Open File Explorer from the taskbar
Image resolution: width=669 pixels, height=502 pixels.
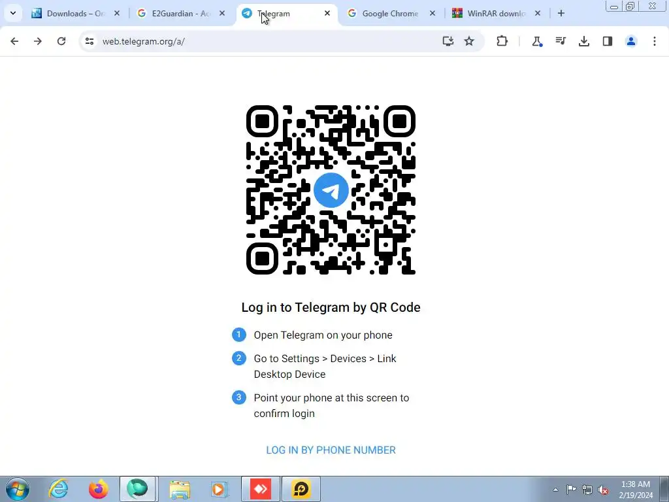click(180, 489)
